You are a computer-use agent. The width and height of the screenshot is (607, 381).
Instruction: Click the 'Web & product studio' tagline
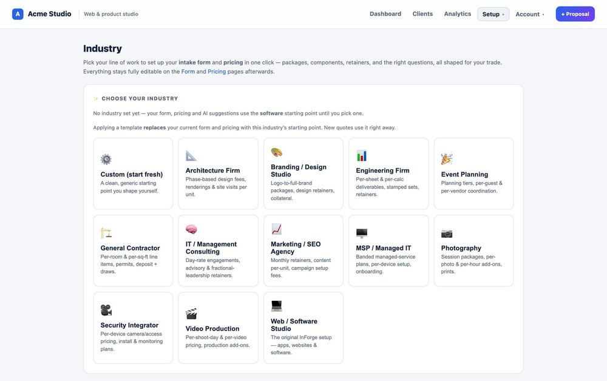coord(110,14)
